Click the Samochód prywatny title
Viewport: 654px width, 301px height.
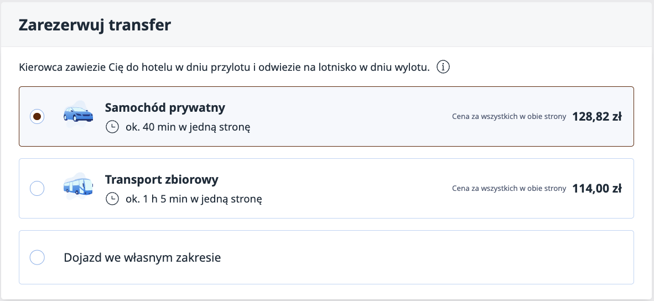pyautogui.click(x=165, y=107)
